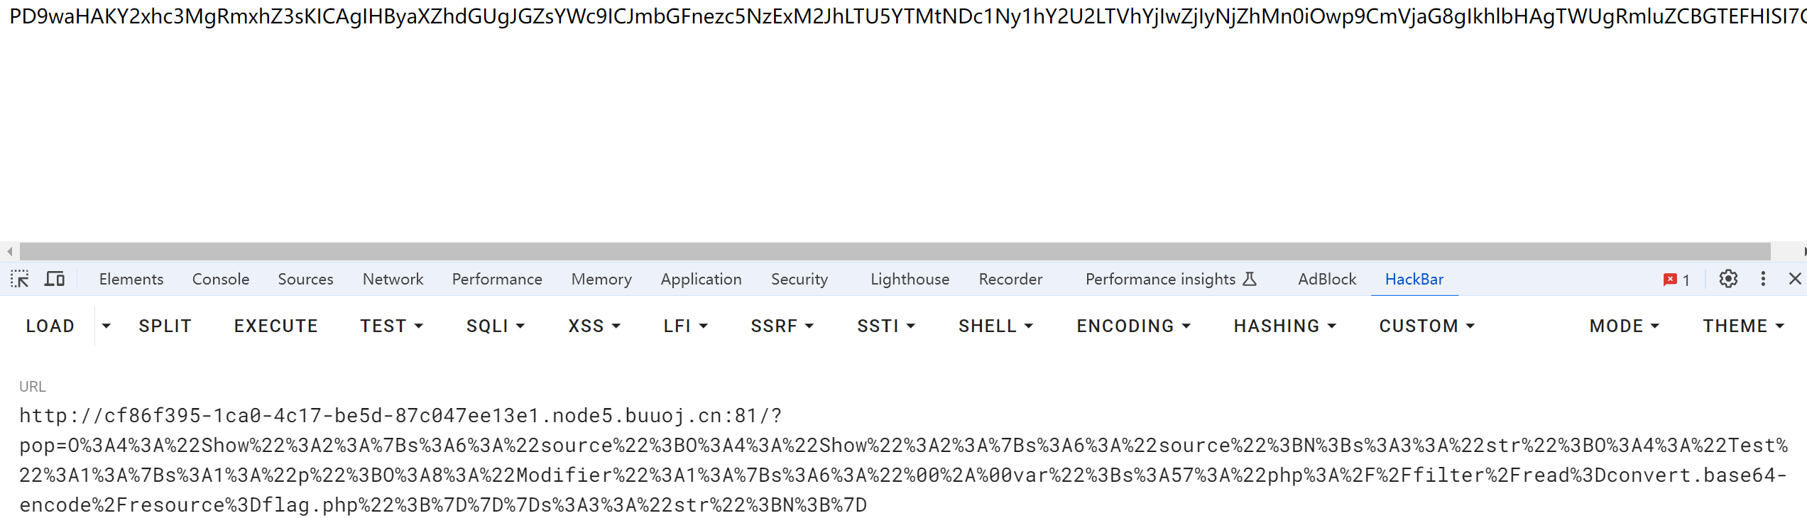
Task: Open the ENCODING dropdown menu
Action: [x=1133, y=326]
